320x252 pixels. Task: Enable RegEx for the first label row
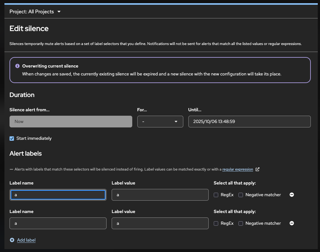pyautogui.click(x=216, y=195)
